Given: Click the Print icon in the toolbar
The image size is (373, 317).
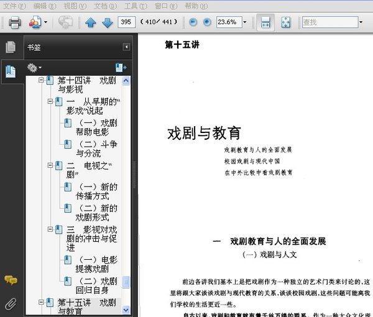Looking at the screenshot, I should point(14,23).
